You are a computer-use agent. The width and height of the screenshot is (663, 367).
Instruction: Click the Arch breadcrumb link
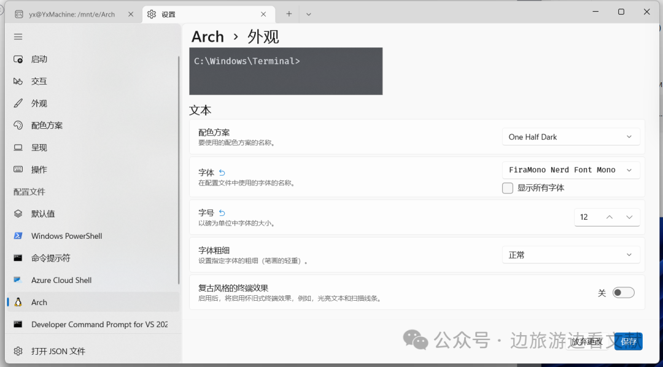click(207, 37)
